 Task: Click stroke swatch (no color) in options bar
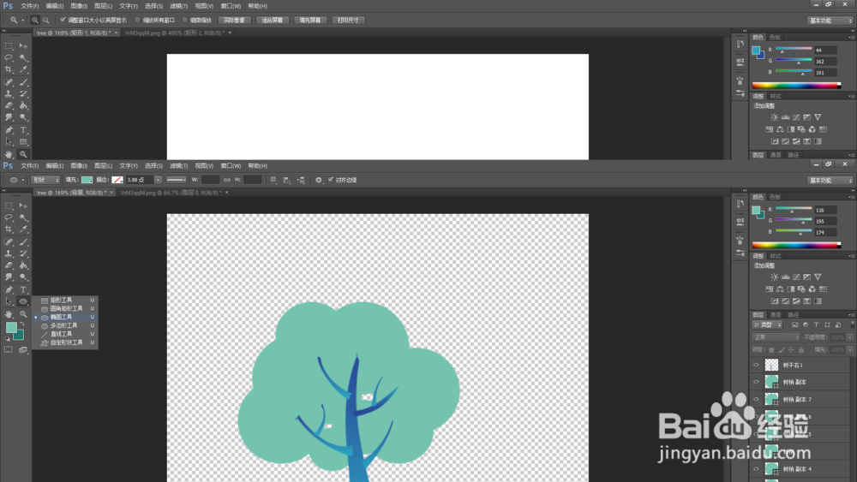pos(117,180)
